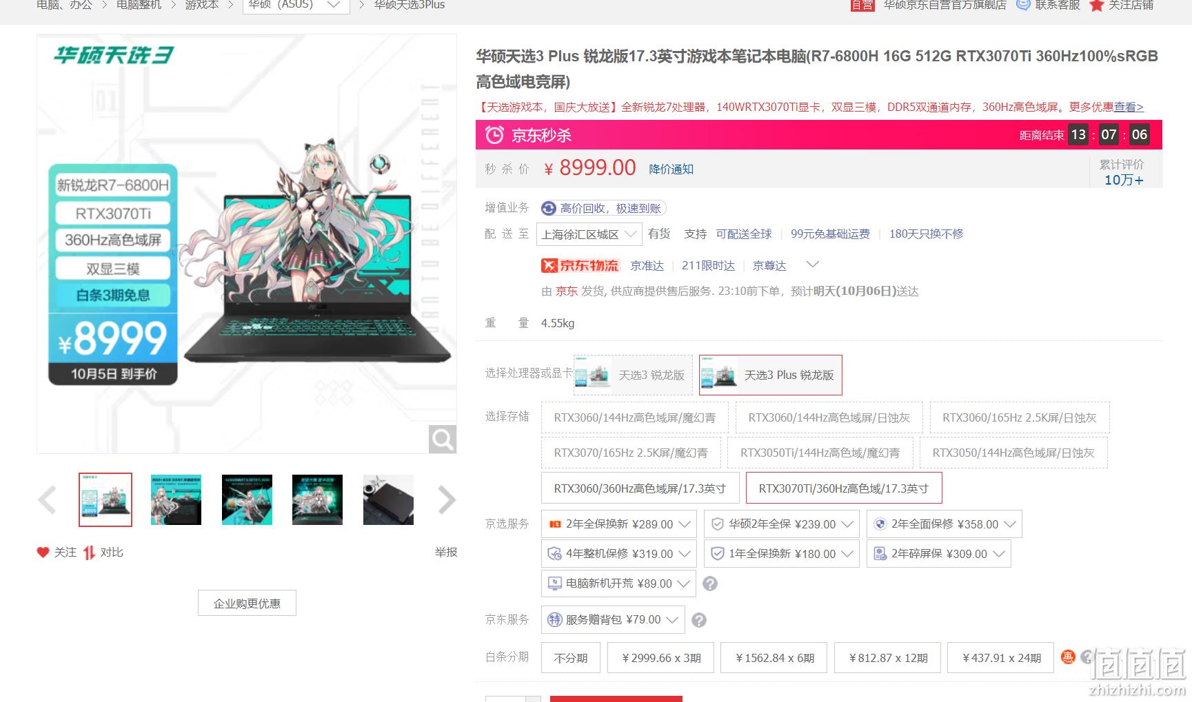
Task: Click 10万+ cumulative reviews link
Action: pos(1124,180)
